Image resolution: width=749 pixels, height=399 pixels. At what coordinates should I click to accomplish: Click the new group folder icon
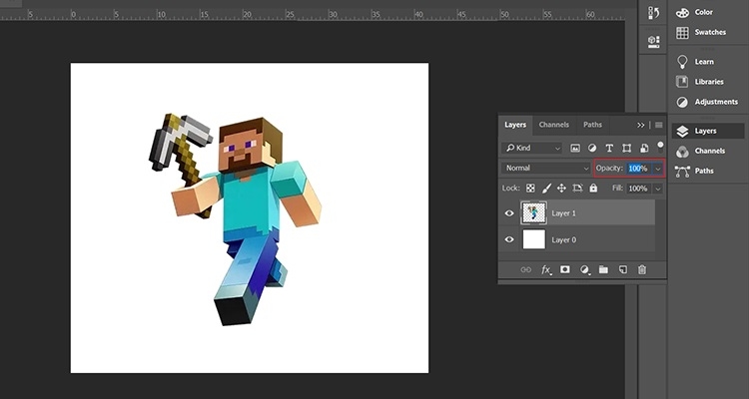pyautogui.click(x=603, y=269)
